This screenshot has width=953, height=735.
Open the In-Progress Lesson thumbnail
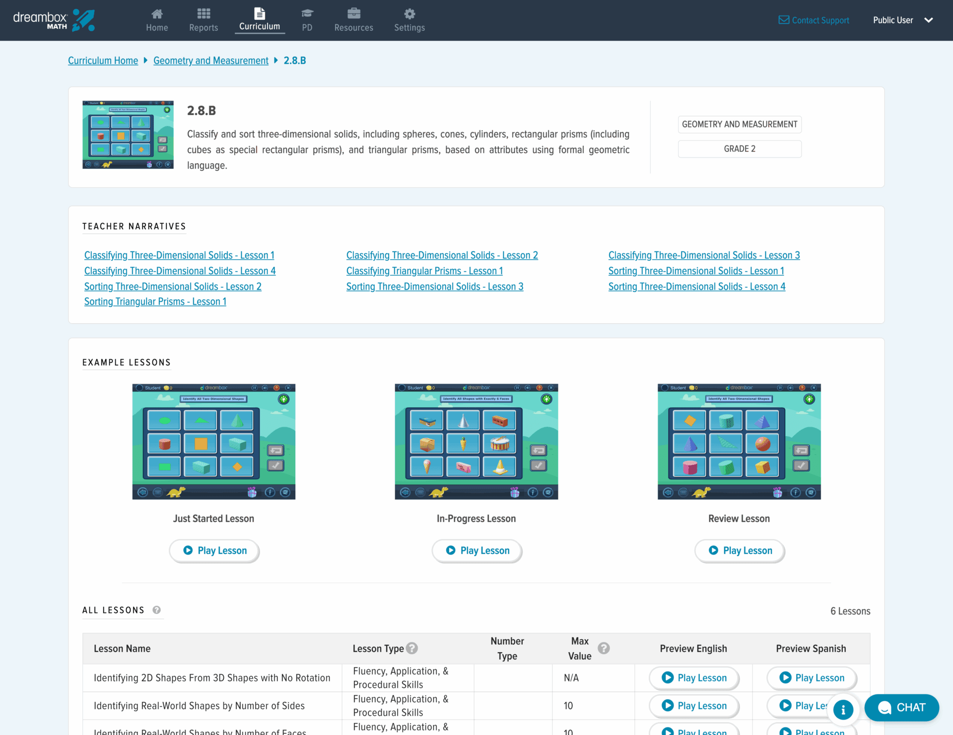(476, 441)
